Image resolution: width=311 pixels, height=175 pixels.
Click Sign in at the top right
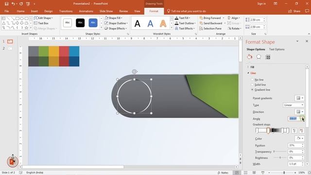tap(261, 4)
